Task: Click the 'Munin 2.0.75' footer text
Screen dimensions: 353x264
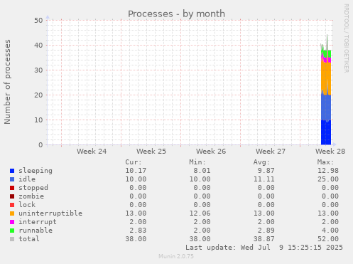Action: point(176,256)
